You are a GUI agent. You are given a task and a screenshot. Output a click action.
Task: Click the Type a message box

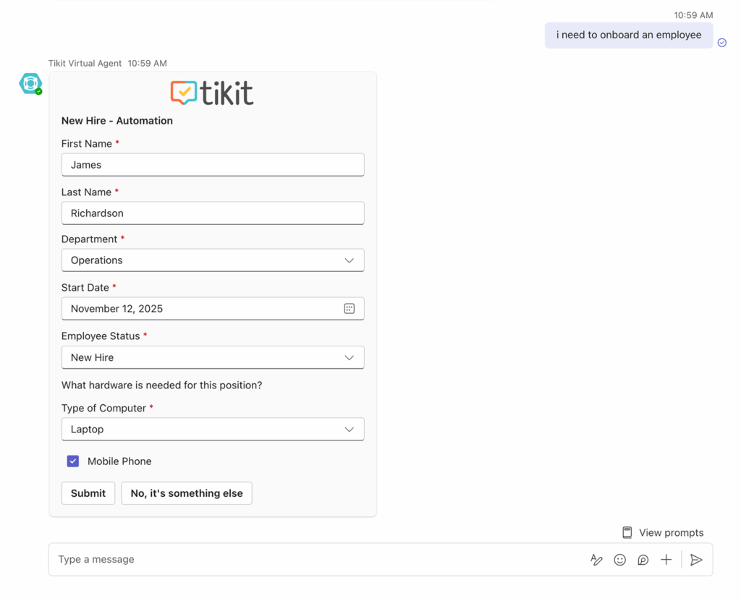click(217, 559)
